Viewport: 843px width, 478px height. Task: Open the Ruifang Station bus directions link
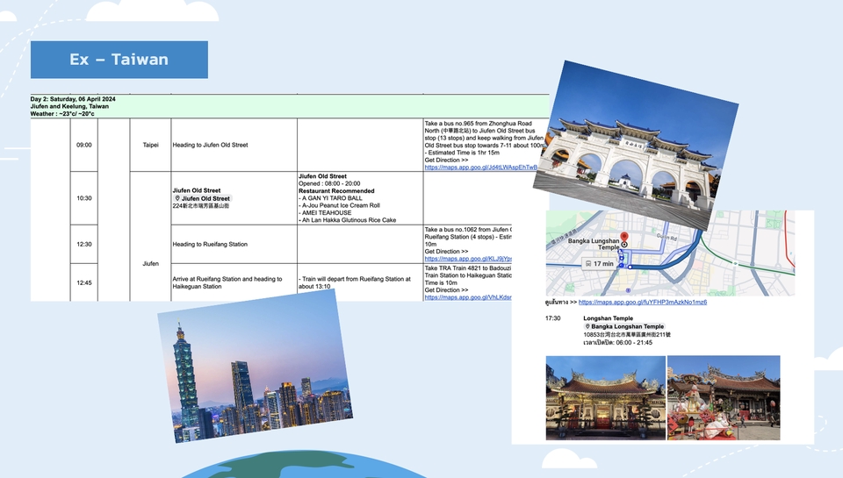(468, 259)
